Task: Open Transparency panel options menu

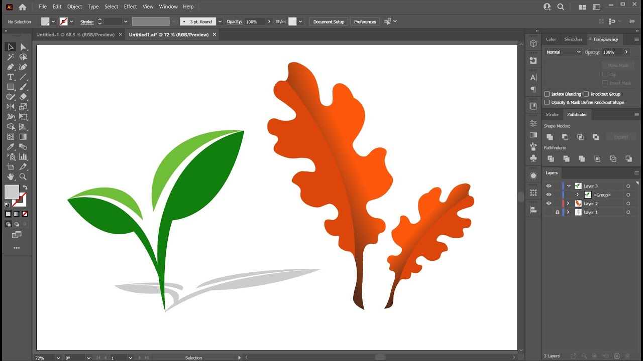Action: (x=636, y=39)
